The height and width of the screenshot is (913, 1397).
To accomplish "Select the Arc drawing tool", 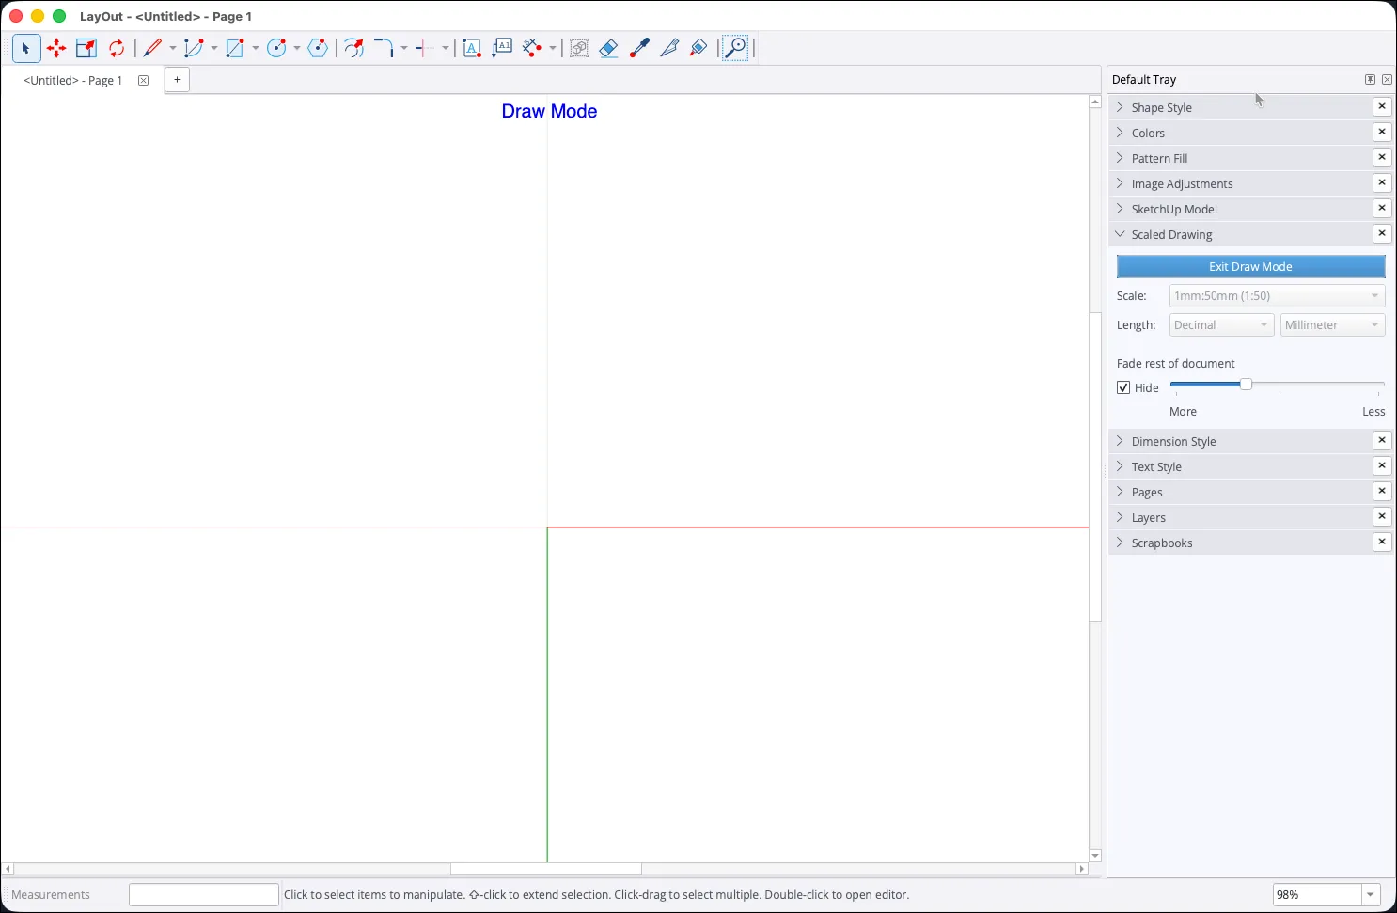I will pyautogui.click(x=194, y=48).
